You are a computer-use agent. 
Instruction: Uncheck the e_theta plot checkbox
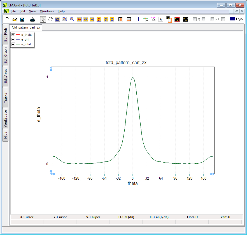13,35
